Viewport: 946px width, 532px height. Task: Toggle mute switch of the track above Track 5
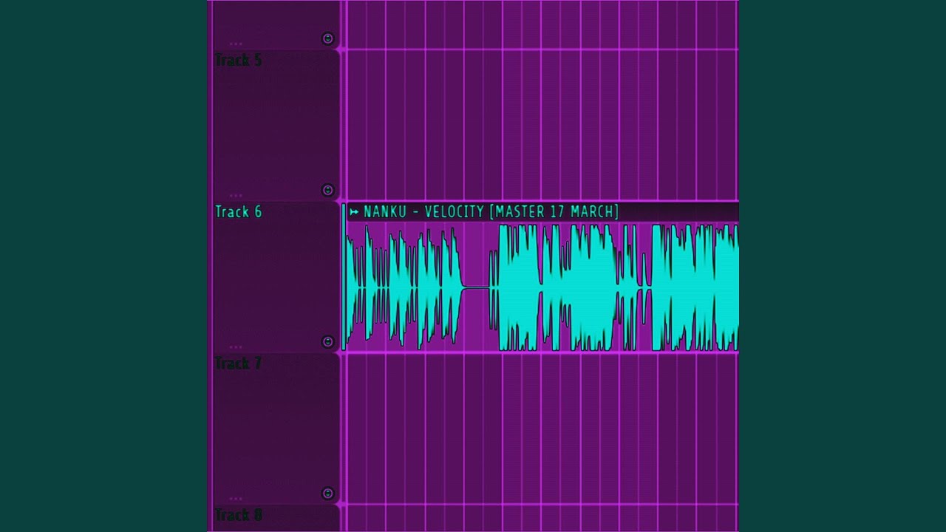(x=328, y=38)
